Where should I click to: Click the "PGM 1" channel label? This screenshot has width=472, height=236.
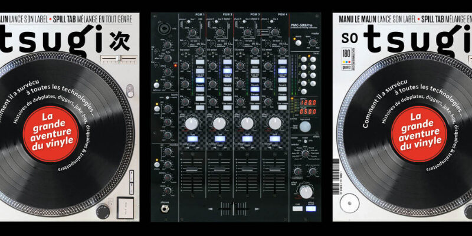201,14
